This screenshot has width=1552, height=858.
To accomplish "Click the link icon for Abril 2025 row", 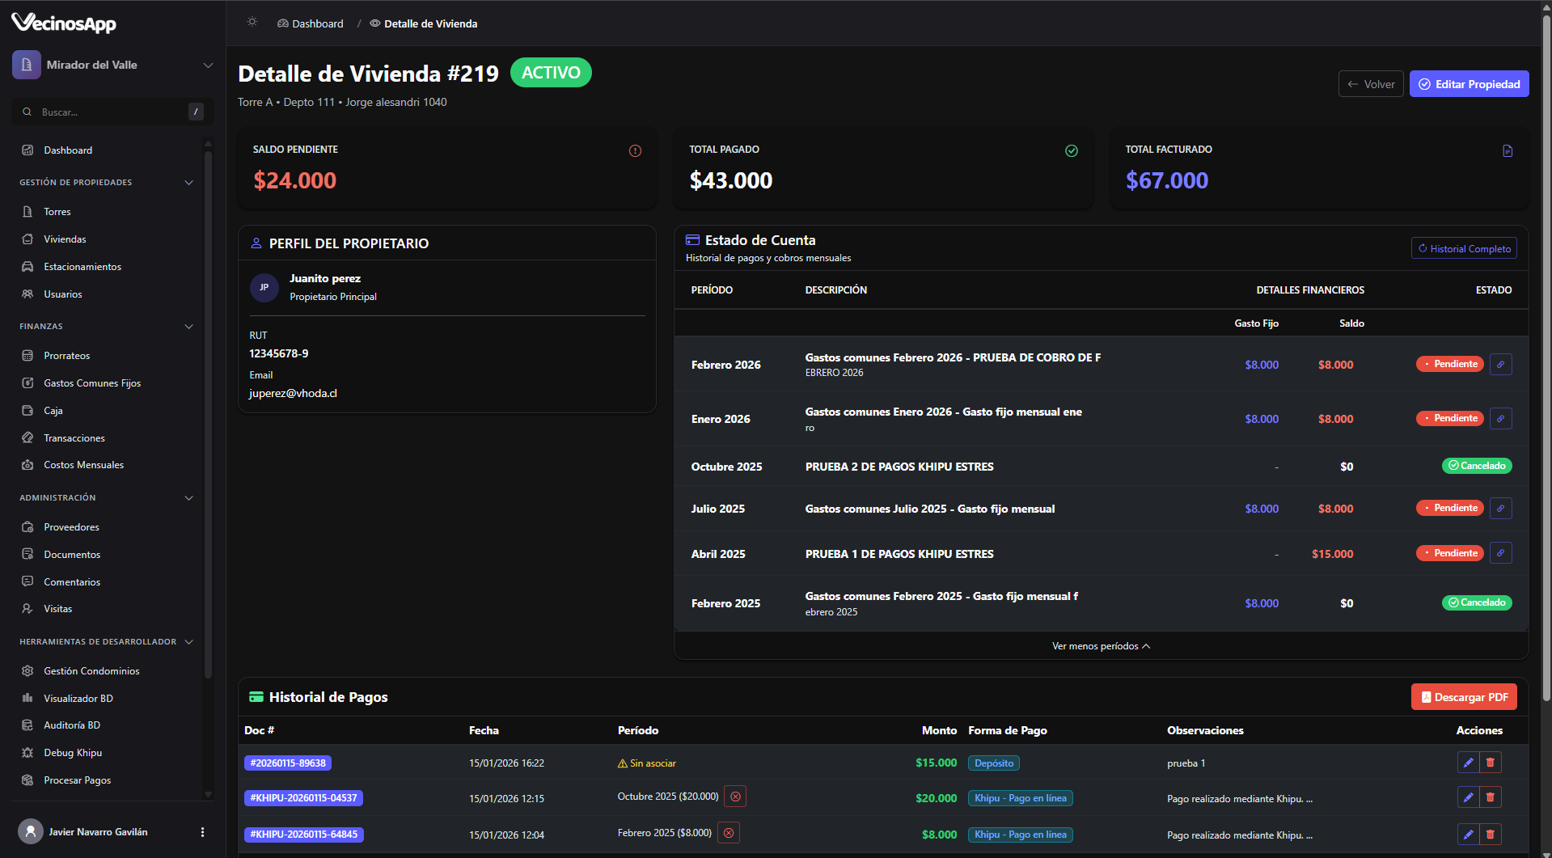I will [x=1500, y=553].
